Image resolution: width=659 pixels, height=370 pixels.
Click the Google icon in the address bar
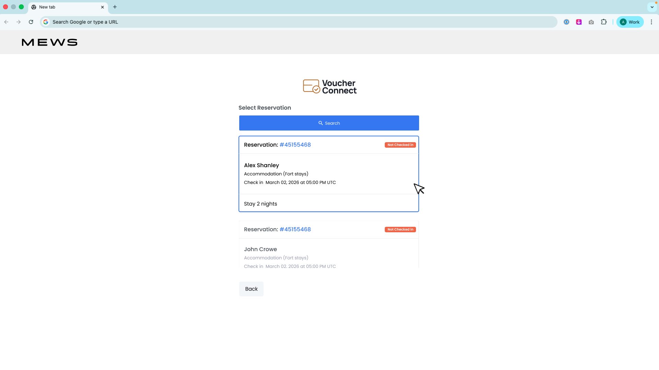pos(46,22)
